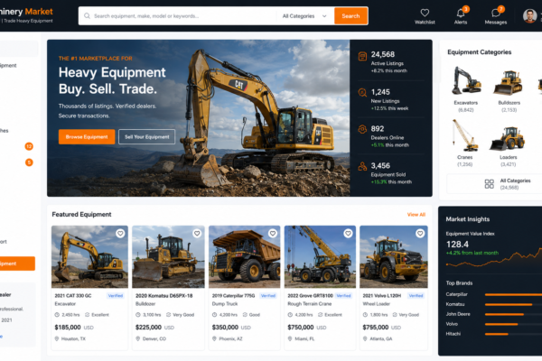542x361 pixels.
Task: Select the Cranes category icon
Action: 465,134
